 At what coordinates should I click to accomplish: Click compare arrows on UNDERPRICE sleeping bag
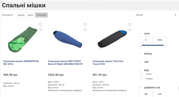pyautogui.click(x=40, y=30)
